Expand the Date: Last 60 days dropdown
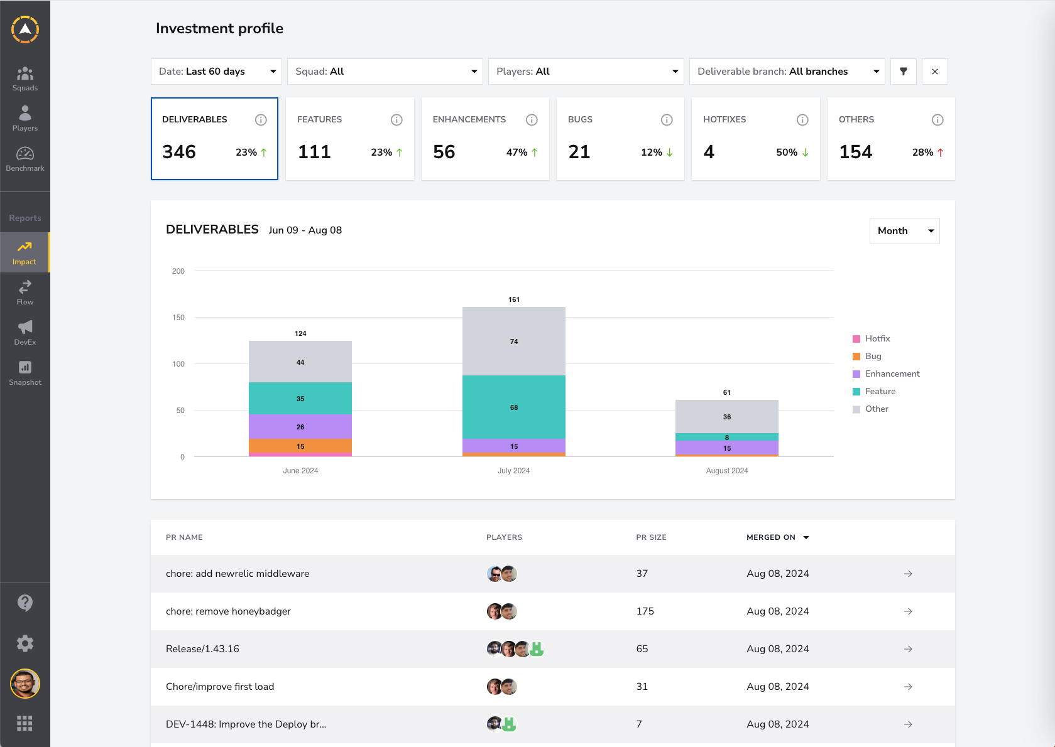The width and height of the screenshot is (1055, 747). [x=216, y=72]
